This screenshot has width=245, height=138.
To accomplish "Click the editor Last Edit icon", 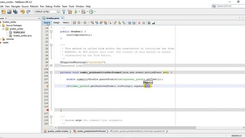I will pyautogui.click(x=74, y=23).
